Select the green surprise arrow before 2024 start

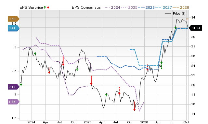click(21, 85)
